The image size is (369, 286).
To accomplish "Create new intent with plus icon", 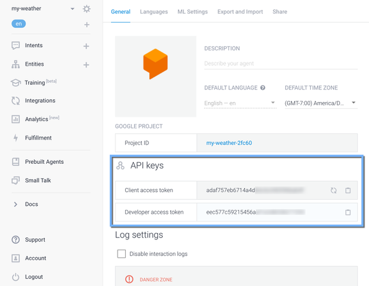I will click(x=86, y=46).
